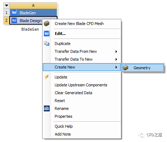Open the system dropdown arrow above row 1
This screenshot has height=142, width=167.
point(7,5)
